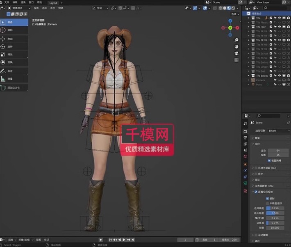Hide the Tifa Extras collection with eye icon
This screenshot has width=291, height=247.
[x=280, y=75]
